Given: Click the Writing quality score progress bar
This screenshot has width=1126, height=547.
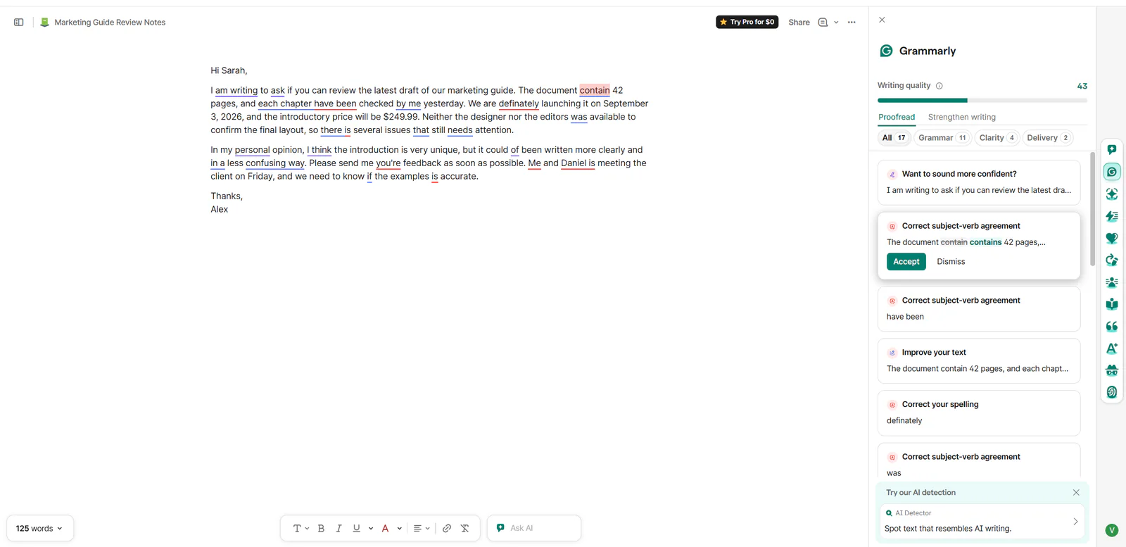Looking at the screenshot, I should [982, 101].
